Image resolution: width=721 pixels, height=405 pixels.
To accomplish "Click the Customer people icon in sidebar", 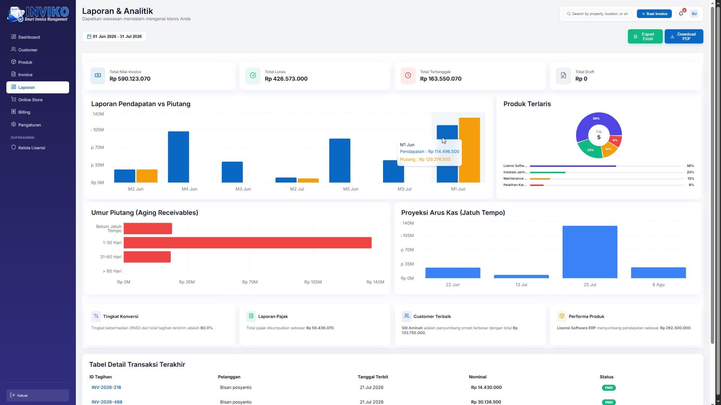I will (x=14, y=49).
